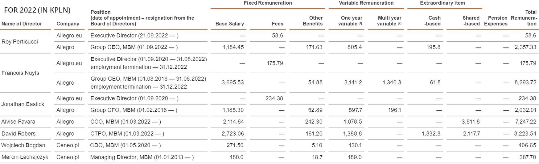
Task: Select the 3,811.8 share-based amount
Action: [x=471, y=122]
